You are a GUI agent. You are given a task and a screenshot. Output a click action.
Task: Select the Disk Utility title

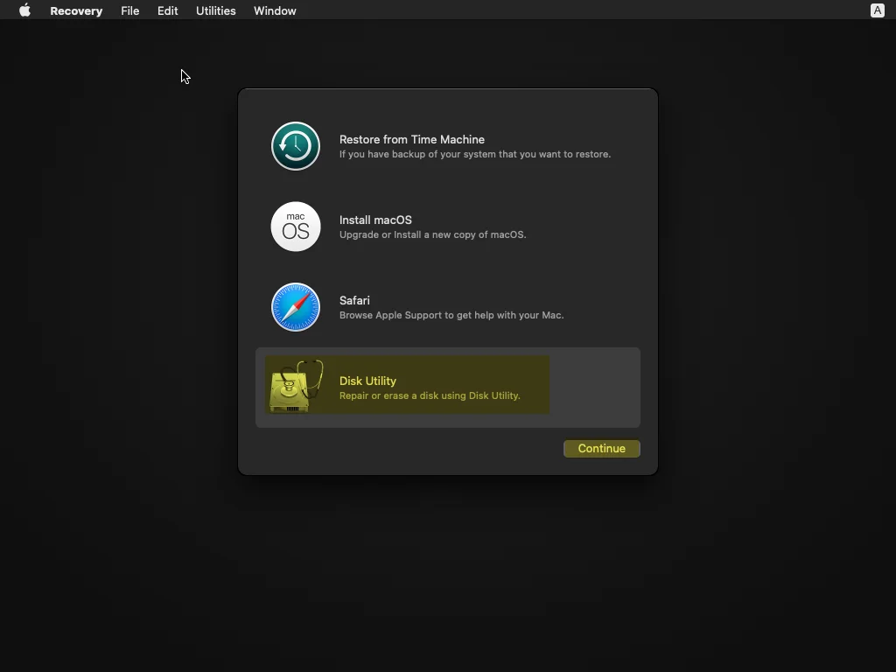pos(367,381)
